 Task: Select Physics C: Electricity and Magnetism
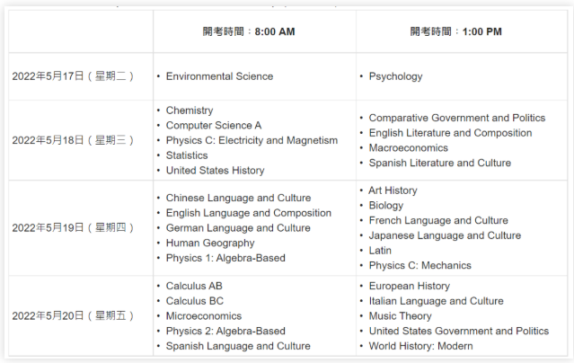252,140
